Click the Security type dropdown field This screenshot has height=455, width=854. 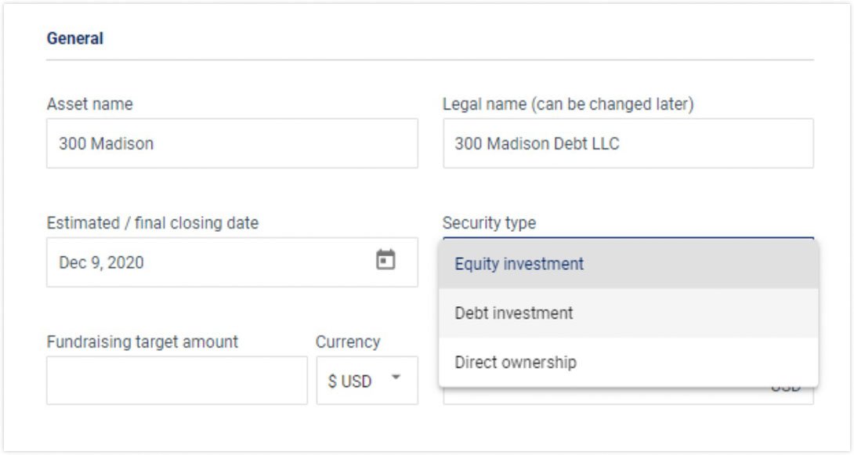point(628,237)
